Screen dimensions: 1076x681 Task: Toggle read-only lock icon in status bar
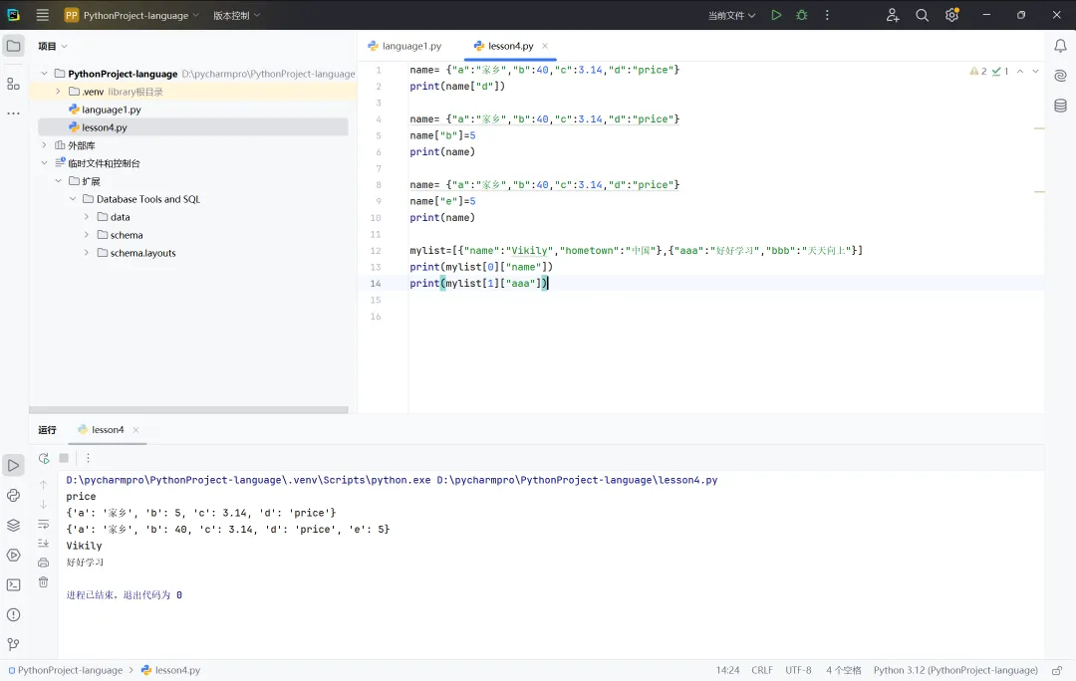[x=1057, y=671]
